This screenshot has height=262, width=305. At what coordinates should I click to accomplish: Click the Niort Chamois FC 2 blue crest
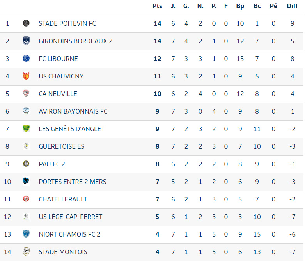(x=26, y=234)
